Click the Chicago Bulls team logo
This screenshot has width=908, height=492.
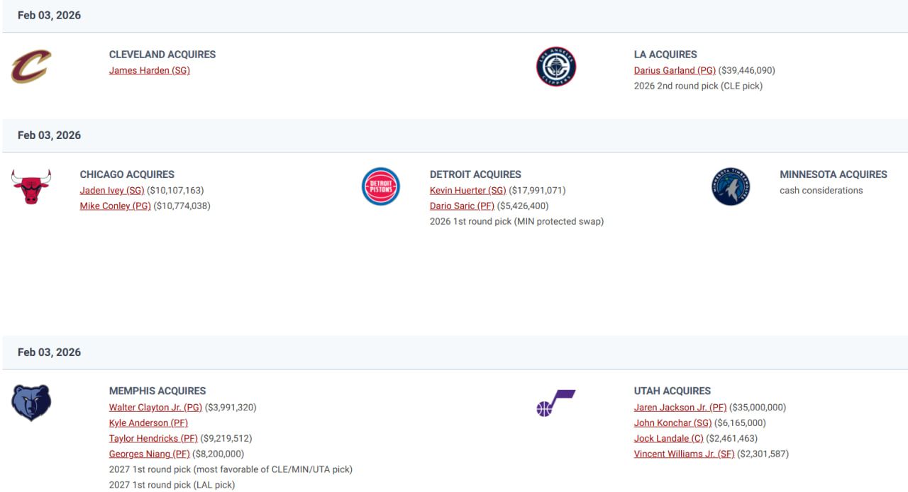[31, 186]
